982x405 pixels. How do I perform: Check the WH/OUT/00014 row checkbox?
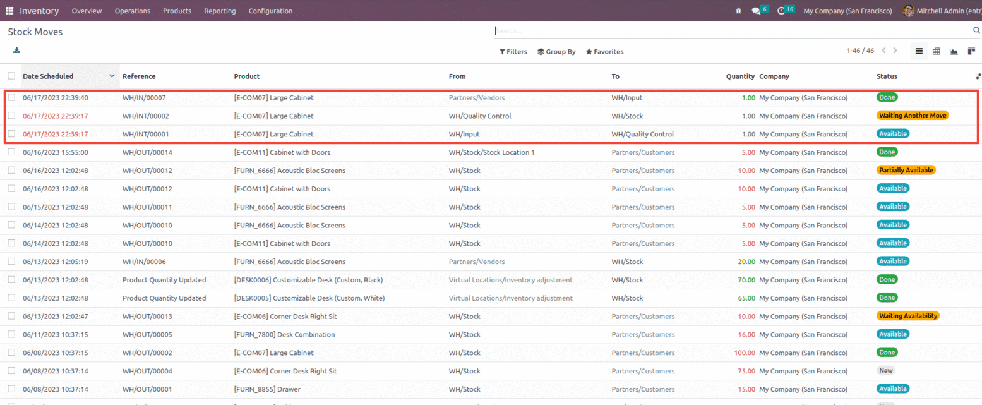pos(11,152)
